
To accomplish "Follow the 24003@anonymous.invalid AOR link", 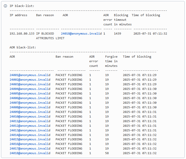I will [30, 84].
